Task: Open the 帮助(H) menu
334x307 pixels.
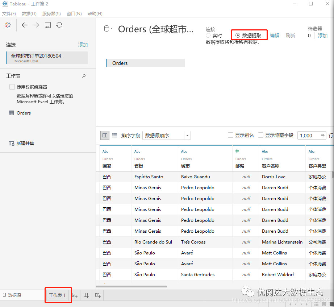Action: 95,14
